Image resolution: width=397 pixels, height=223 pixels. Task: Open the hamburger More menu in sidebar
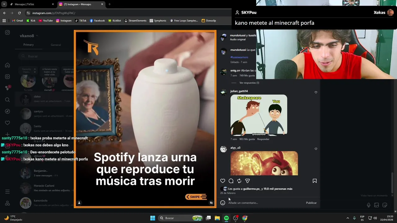point(7,192)
